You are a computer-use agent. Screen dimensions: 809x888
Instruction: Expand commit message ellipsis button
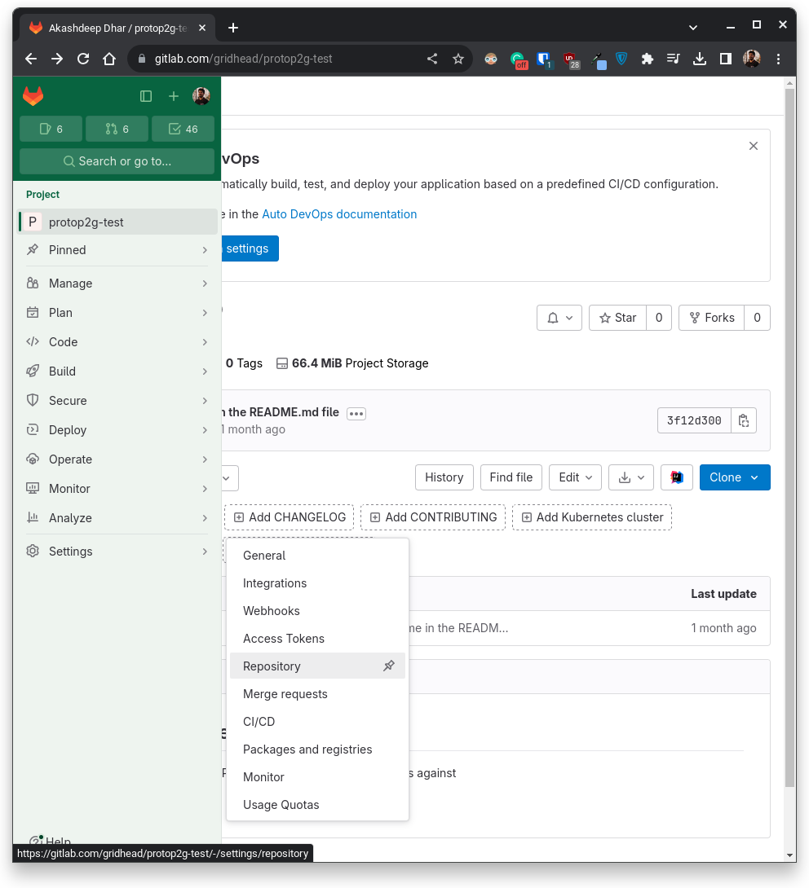coord(356,413)
